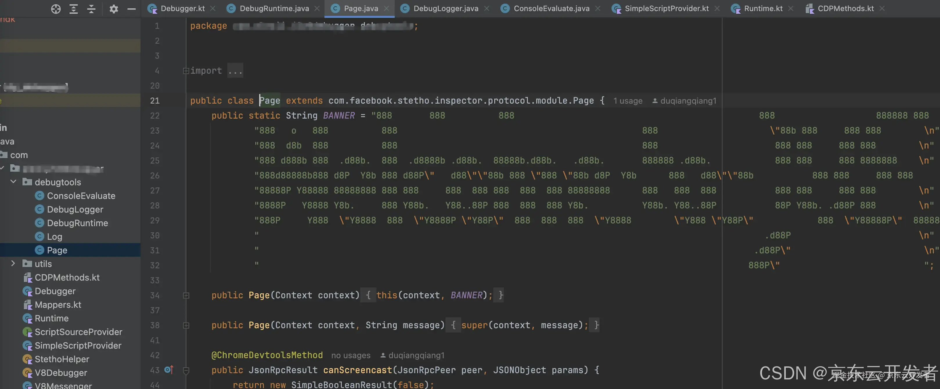Image resolution: width=940 pixels, height=389 pixels.
Task: Select StethoHelper in the project tree
Action: [x=62, y=359]
